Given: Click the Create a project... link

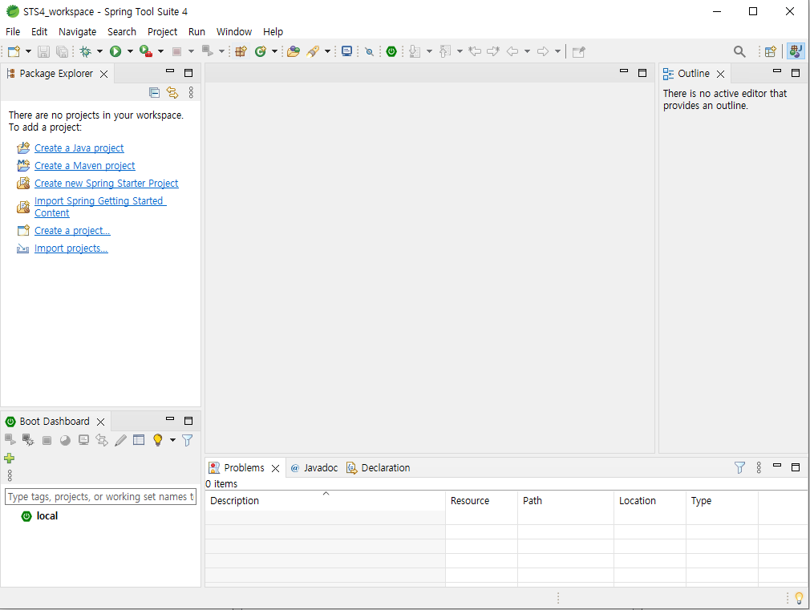Looking at the screenshot, I should (x=72, y=231).
